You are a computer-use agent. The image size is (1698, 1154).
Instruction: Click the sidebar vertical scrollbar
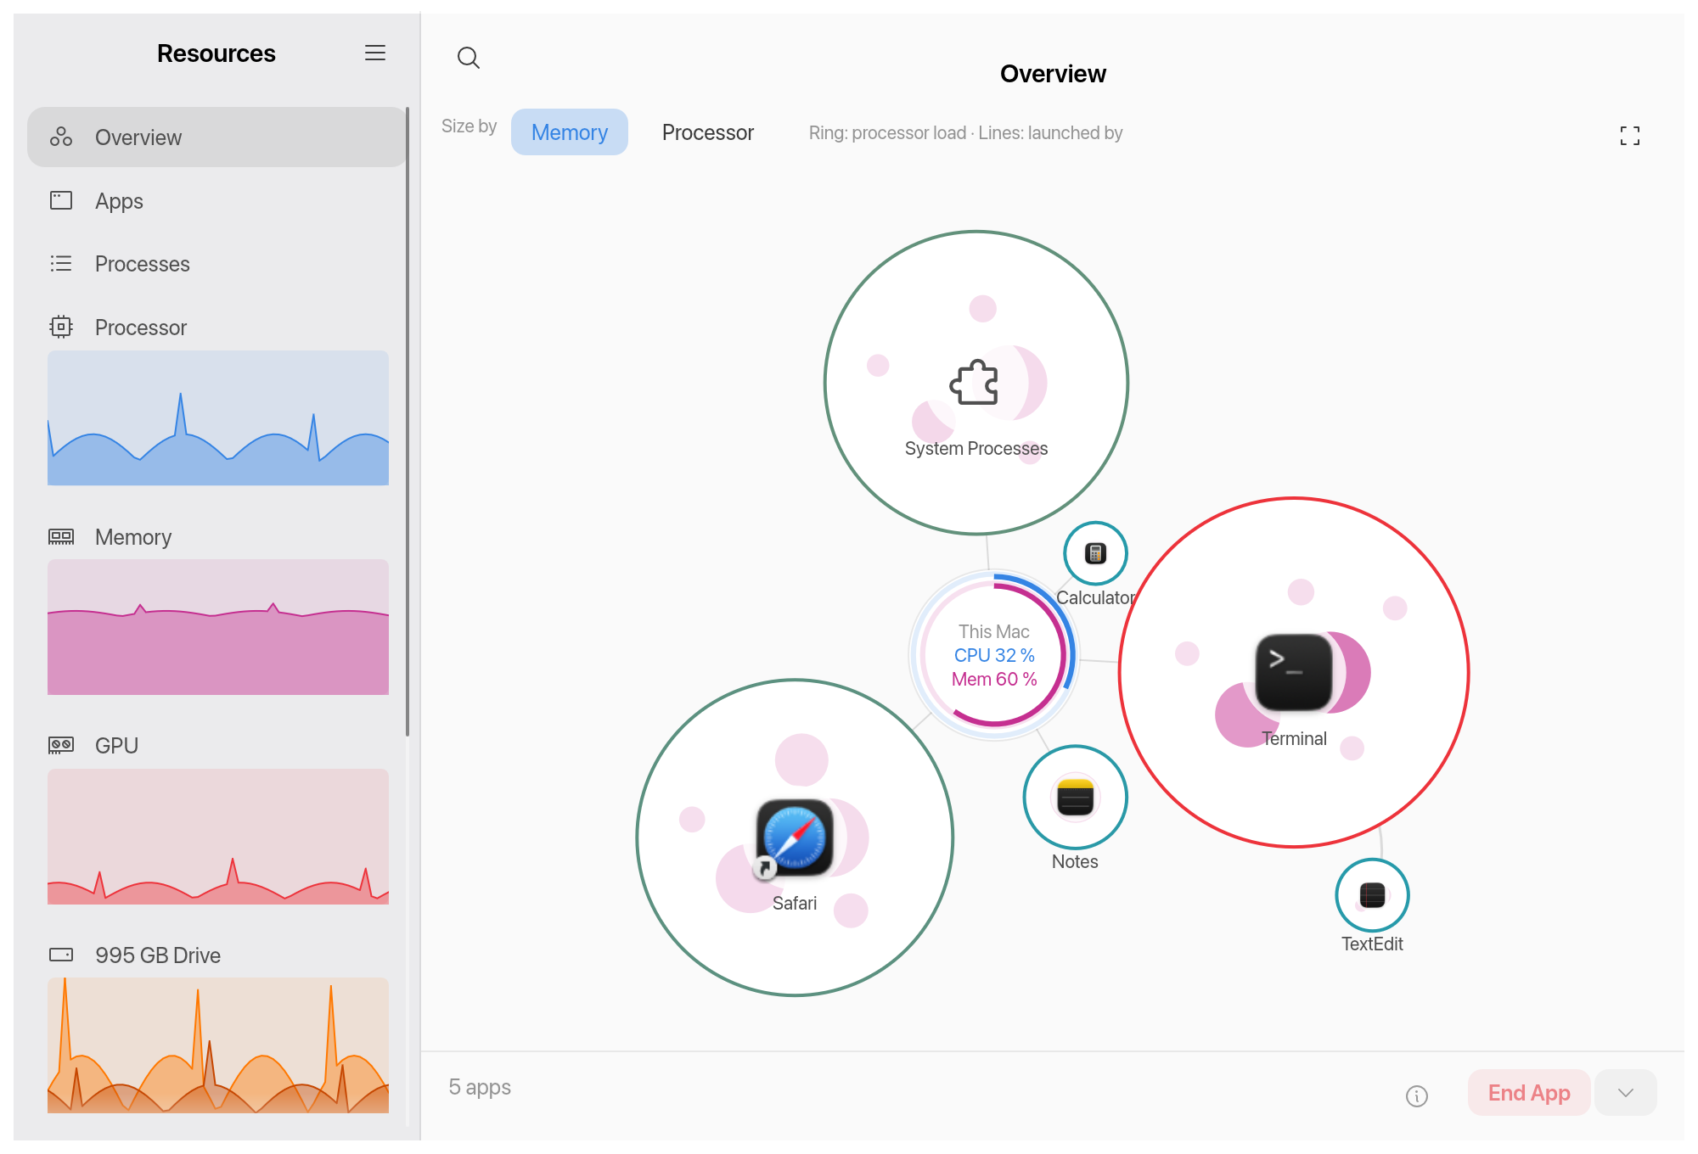pyautogui.click(x=408, y=422)
